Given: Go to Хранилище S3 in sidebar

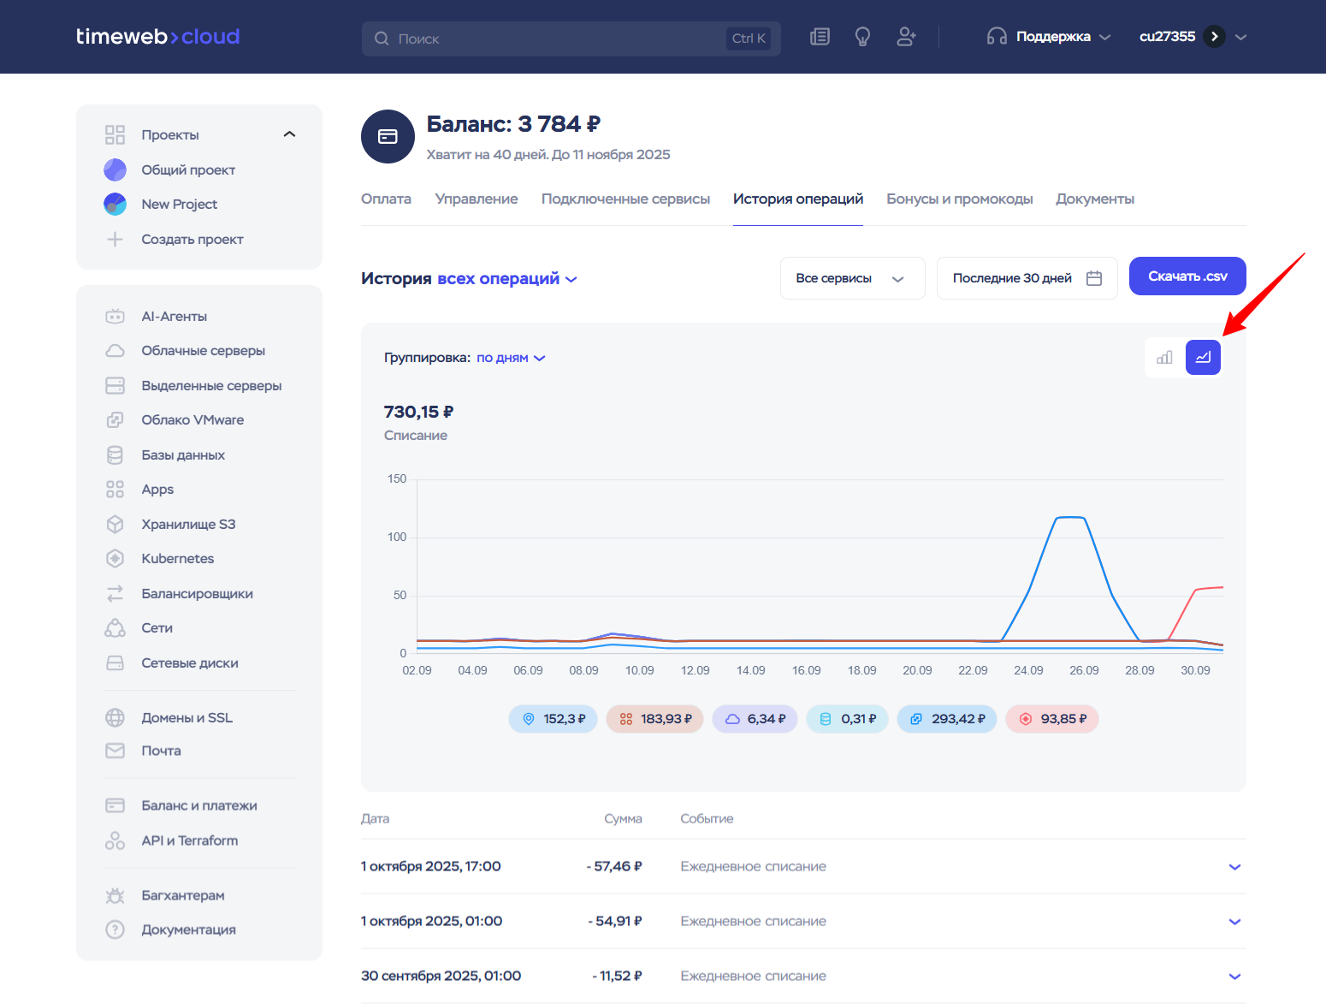Looking at the screenshot, I should click(187, 525).
